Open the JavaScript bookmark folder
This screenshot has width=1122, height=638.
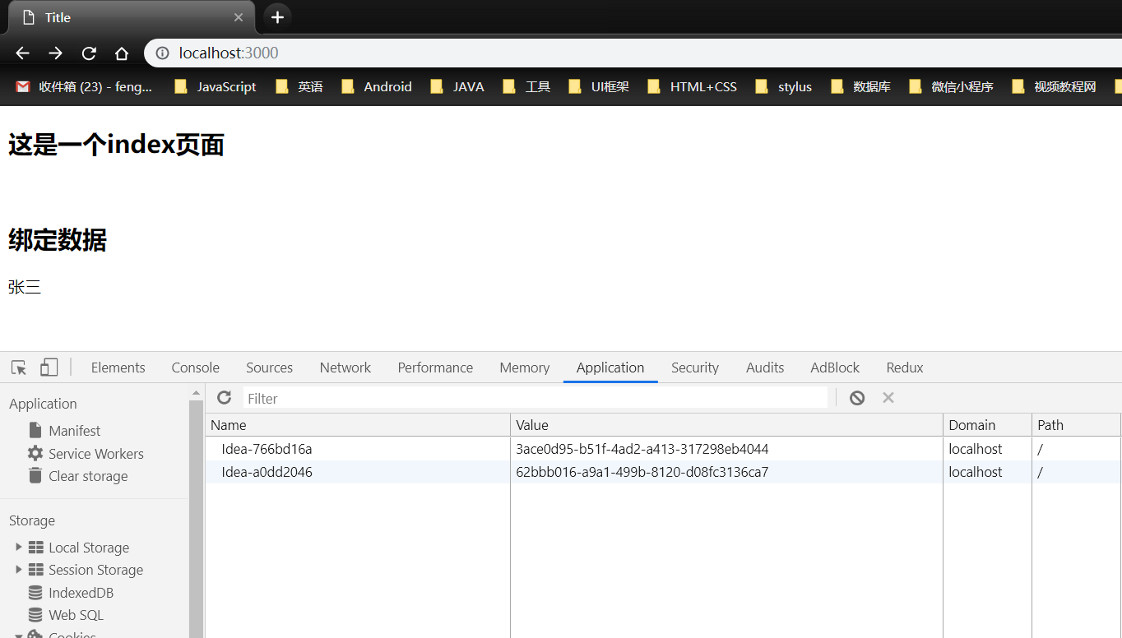[216, 86]
